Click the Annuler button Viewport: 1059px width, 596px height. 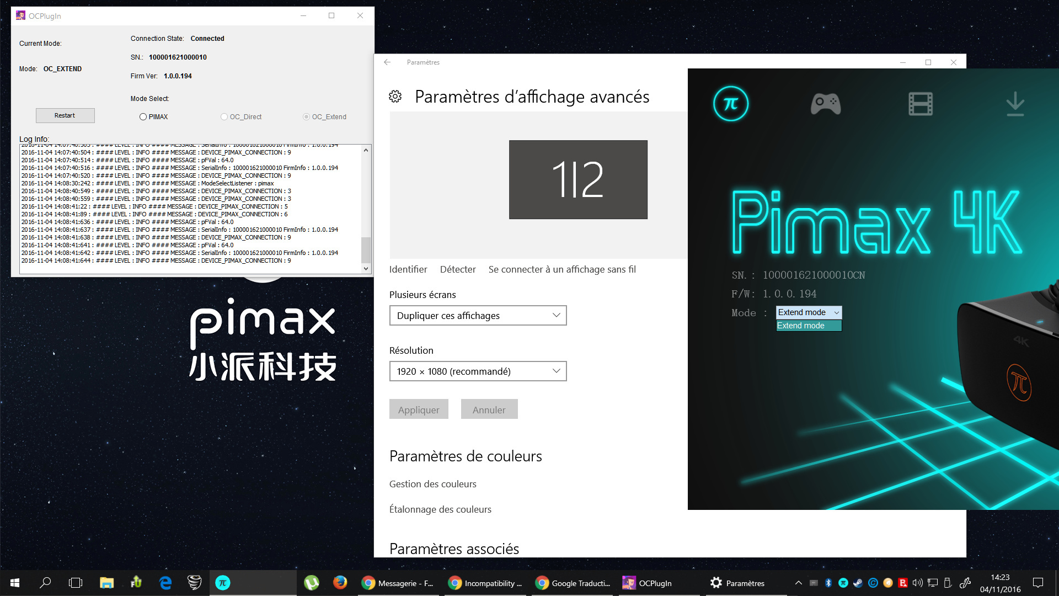click(x=489, y=409)
